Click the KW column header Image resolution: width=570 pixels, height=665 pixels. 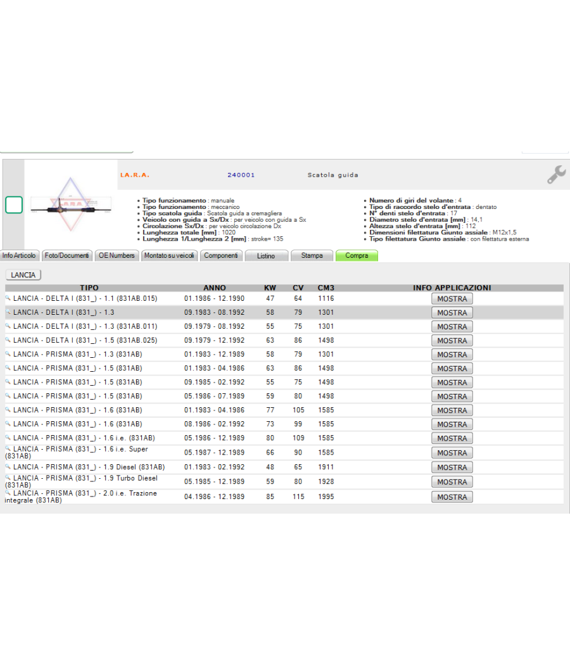pyautogui.click(x=270, y=288)
